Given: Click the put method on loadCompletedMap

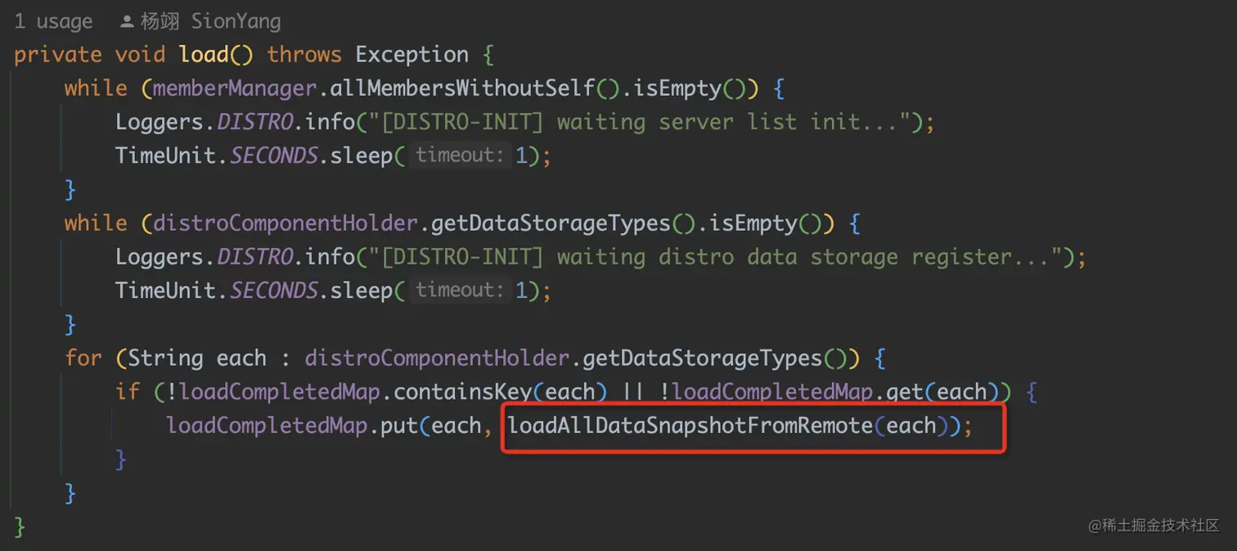Looking at the screenshot, I should coord(398,426).
